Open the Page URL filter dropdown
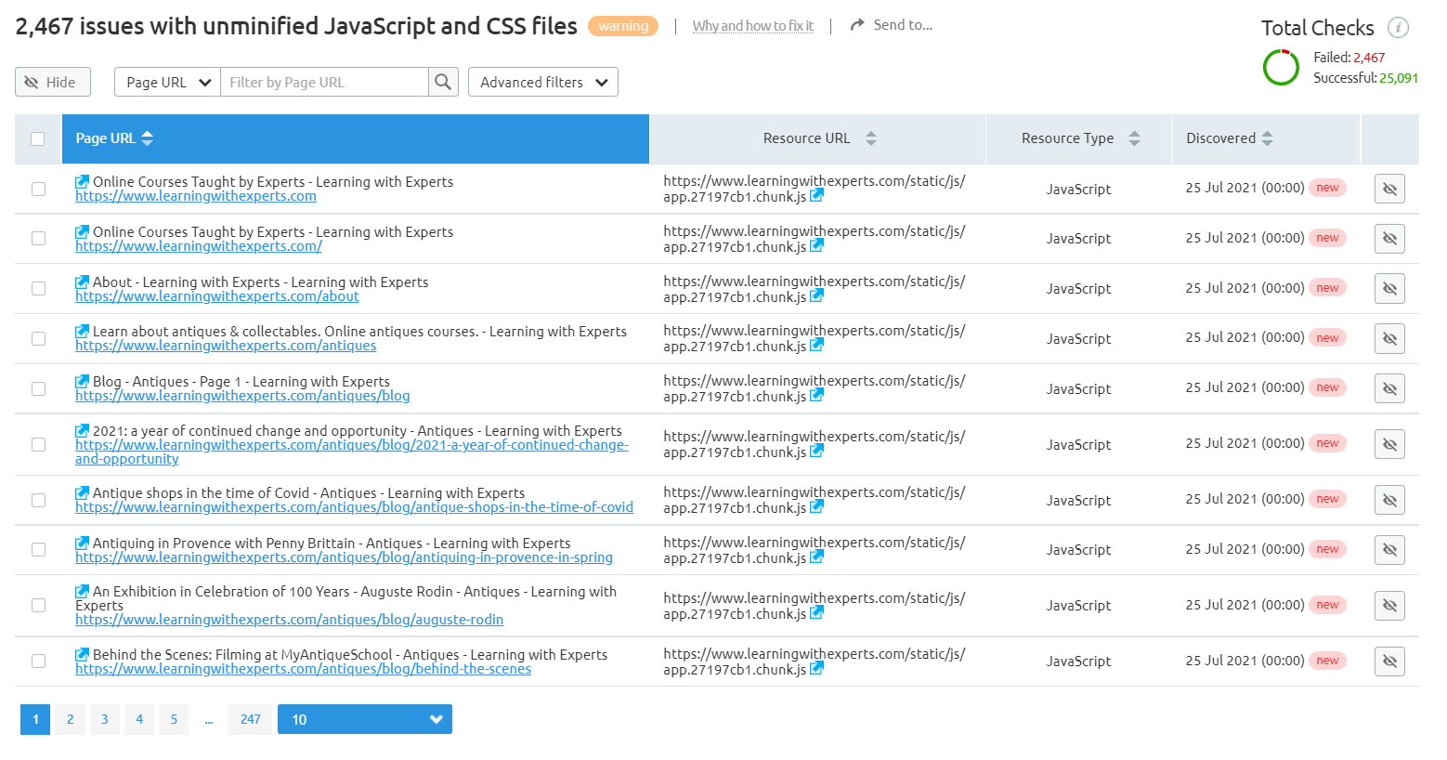The image size is (1447, 760). (x=167, y=82)
